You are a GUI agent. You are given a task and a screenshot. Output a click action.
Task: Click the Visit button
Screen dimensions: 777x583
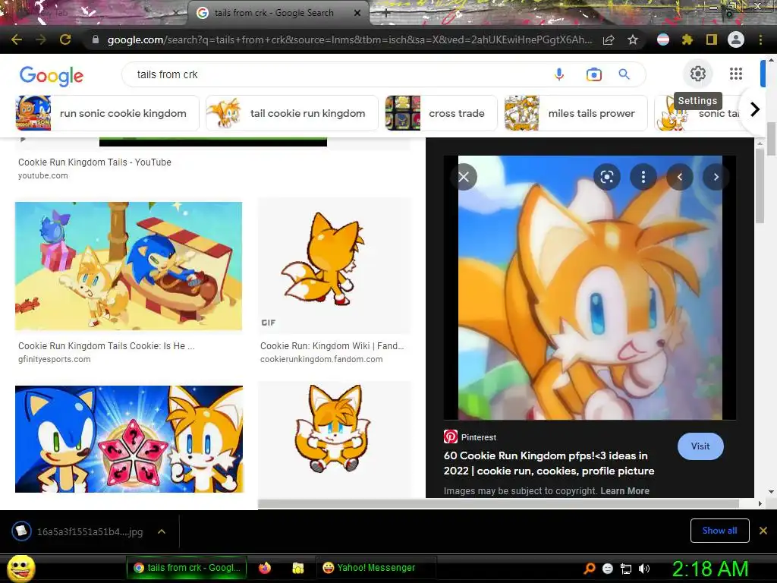700,446
